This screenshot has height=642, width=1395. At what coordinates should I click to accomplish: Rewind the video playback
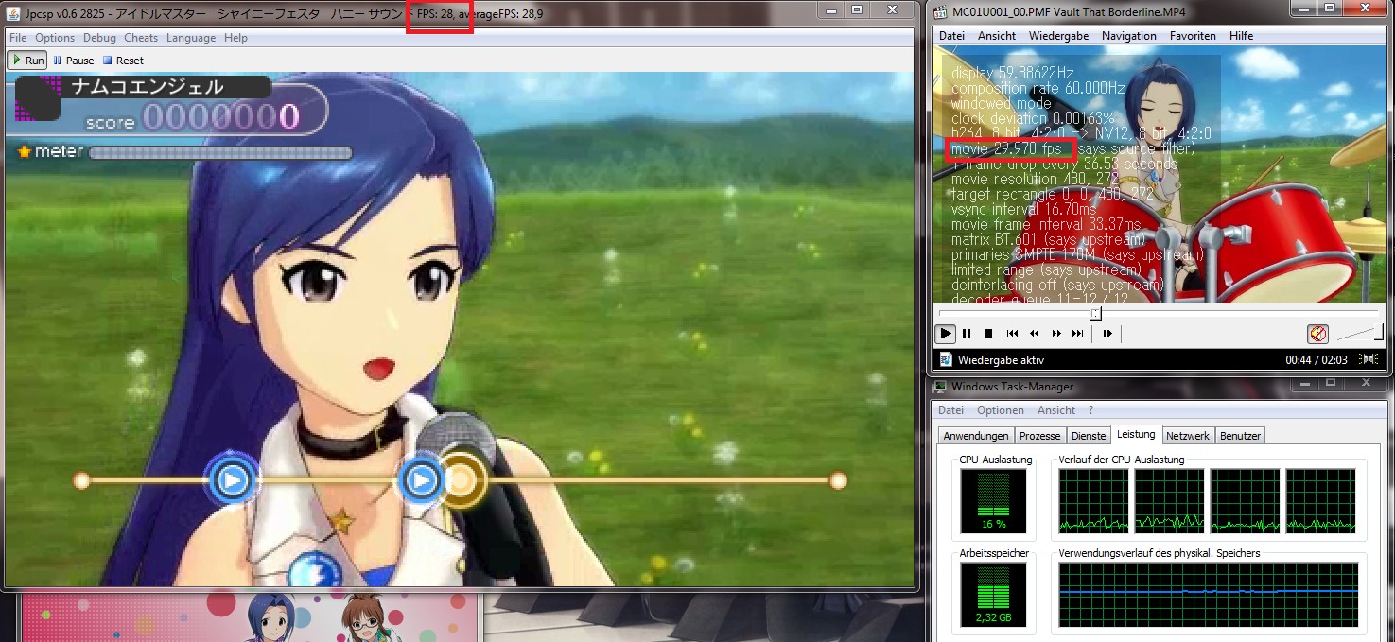[x=1034, y=334]
